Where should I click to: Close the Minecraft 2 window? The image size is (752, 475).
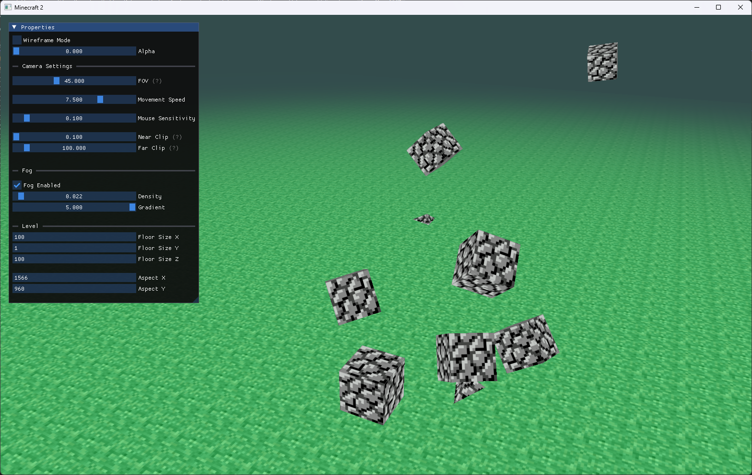click(x=740, y=7)
